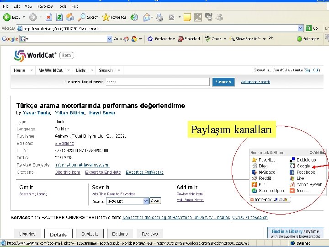Open the Edit menu
Viewport: 329px width, 247px height.
coord(16,6)
